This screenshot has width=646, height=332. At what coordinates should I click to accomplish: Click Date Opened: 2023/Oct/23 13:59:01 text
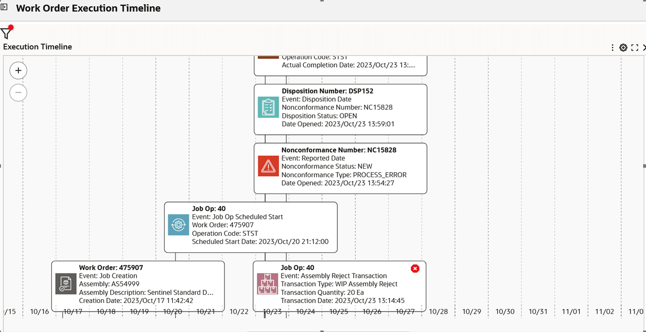tap(338, 124)
